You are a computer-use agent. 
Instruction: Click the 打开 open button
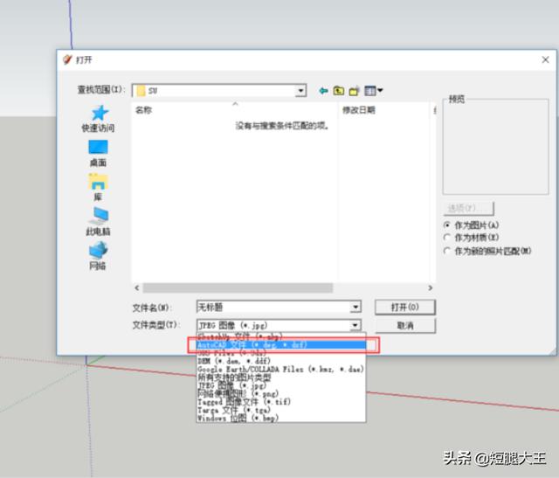pos(405,307)
